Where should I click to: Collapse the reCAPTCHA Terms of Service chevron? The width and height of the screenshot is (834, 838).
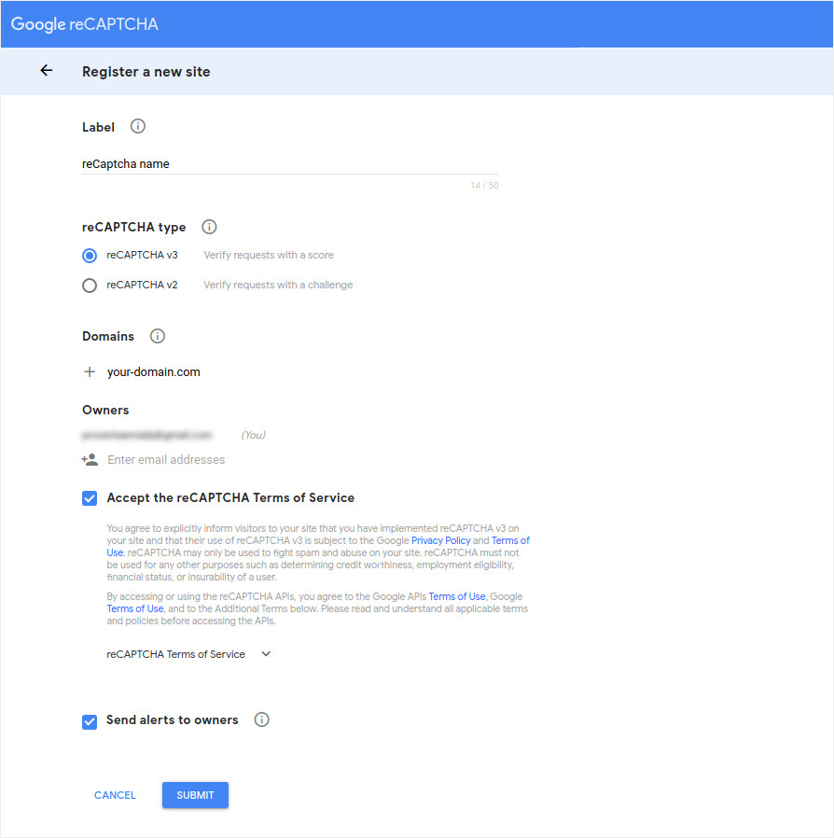click(266, 654)
